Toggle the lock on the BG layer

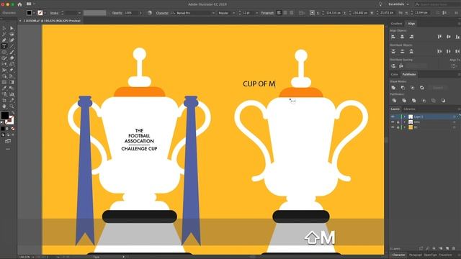tap(398, 127)
